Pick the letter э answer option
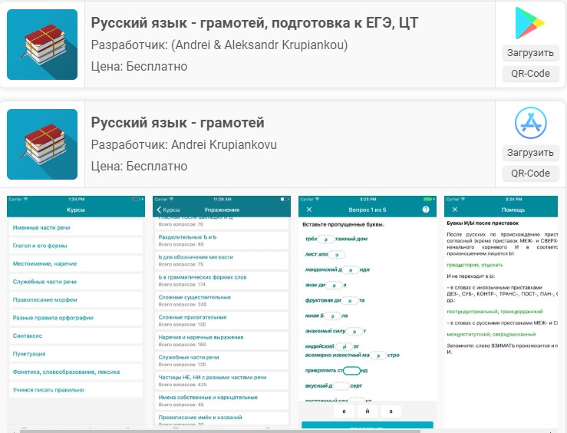Screen dimensions: 567x433 [x=390, y=412]
